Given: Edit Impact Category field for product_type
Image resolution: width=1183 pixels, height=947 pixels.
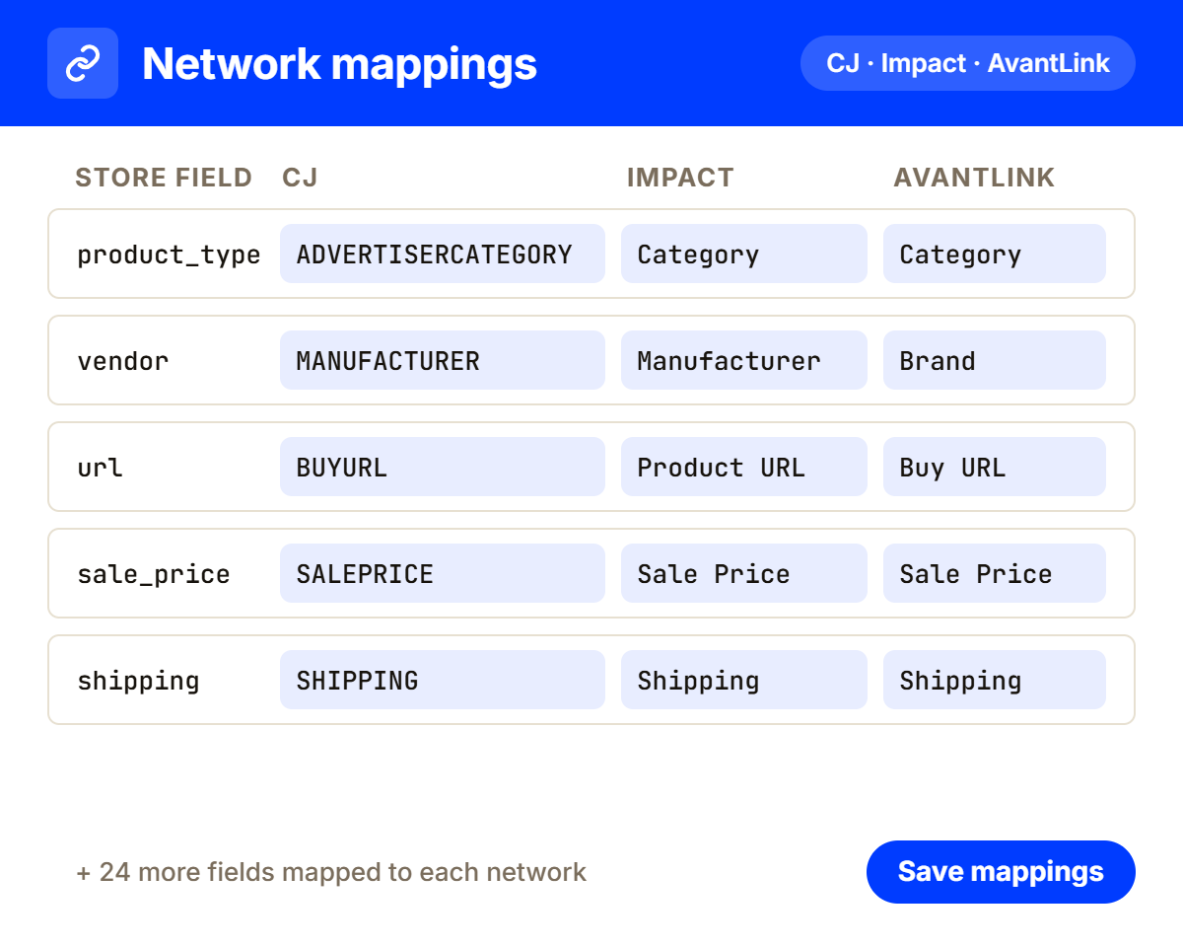Looking at the screenshot, I should 744,254.
